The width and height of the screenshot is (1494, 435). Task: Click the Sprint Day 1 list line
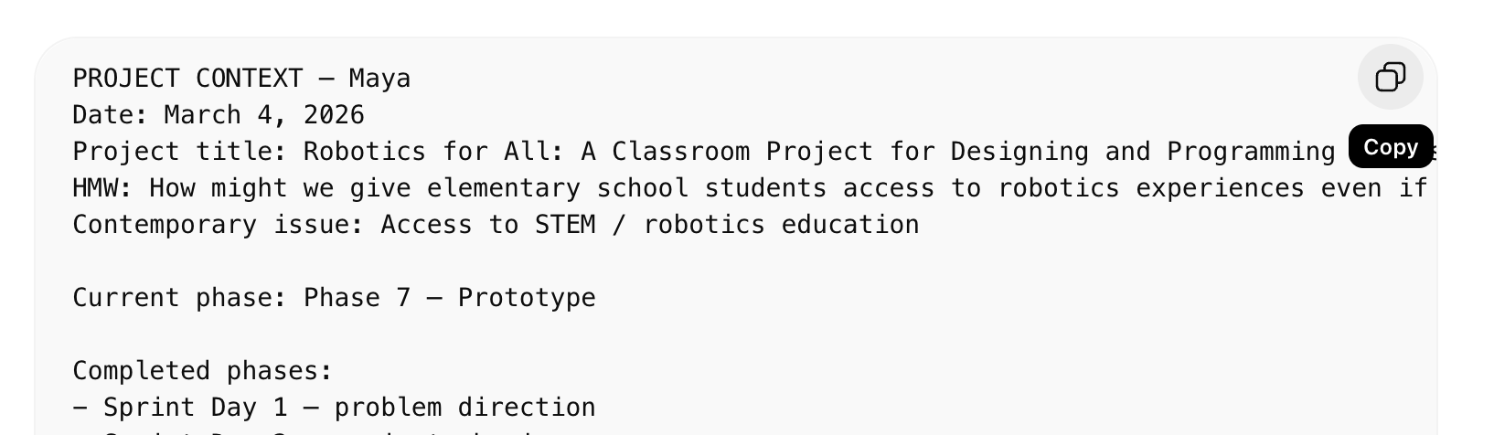click(x=334, y=408)
